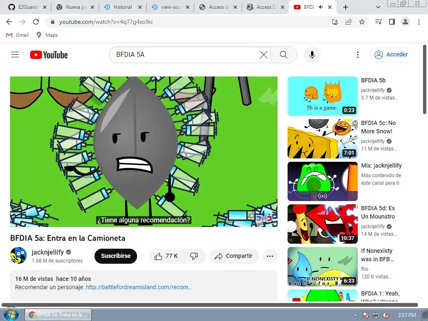This screenshot has height=321, width=428.
Task: Open YouTube settings three-dot menu
Action: [358, 55]
